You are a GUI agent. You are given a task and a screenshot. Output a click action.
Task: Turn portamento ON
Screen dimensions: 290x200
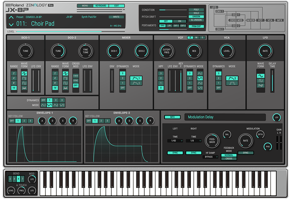pyautogui.click(x=180, y=21)
